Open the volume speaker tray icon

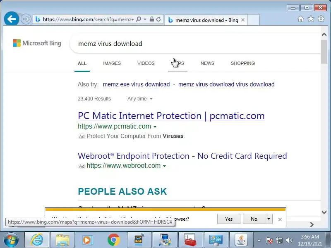(x=289, y=240)
